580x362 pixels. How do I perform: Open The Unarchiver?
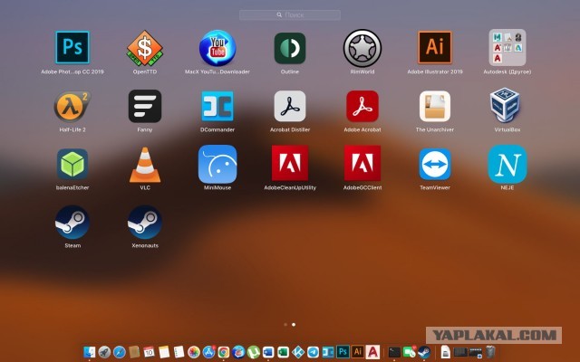point(435,106)
